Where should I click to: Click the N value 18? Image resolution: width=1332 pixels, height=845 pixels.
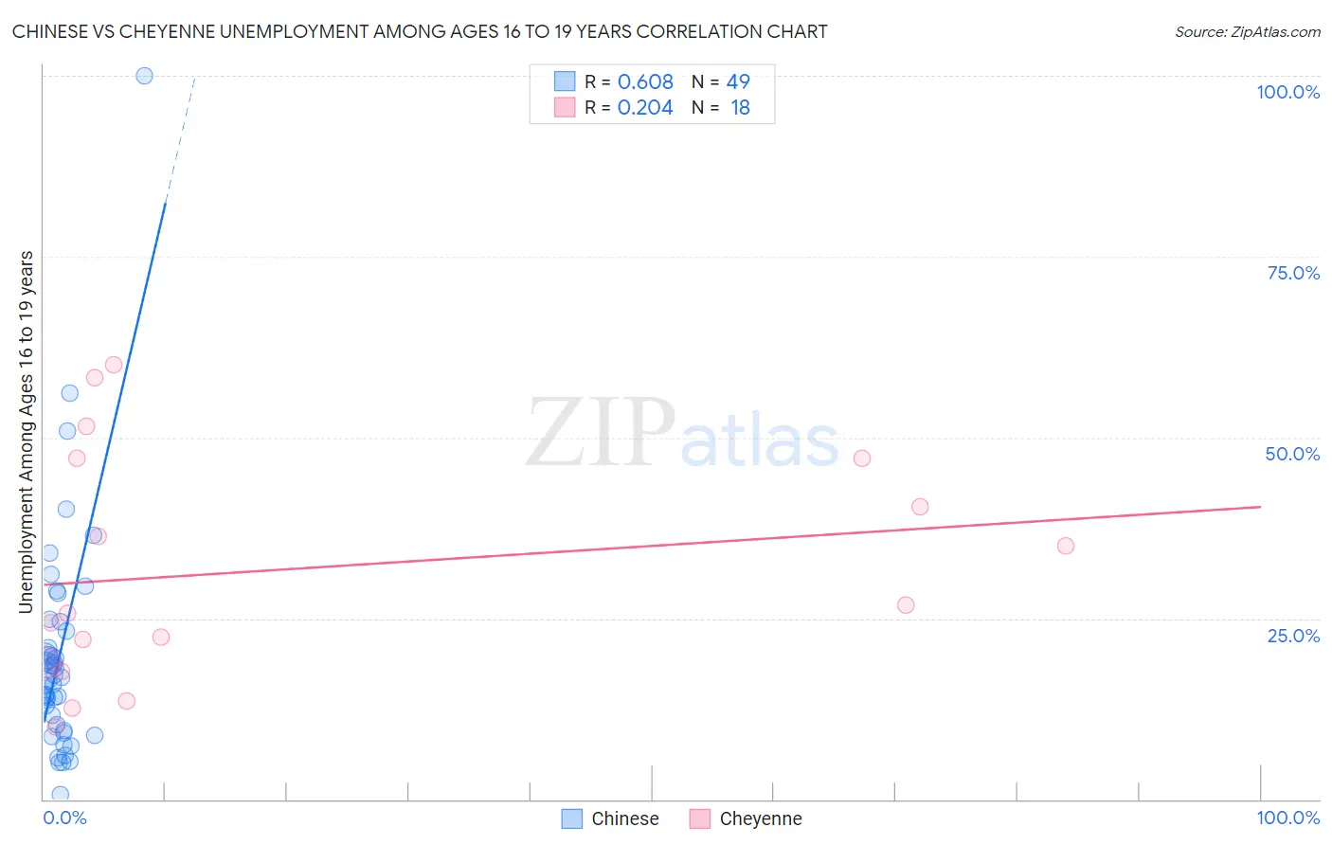[740, 107]
